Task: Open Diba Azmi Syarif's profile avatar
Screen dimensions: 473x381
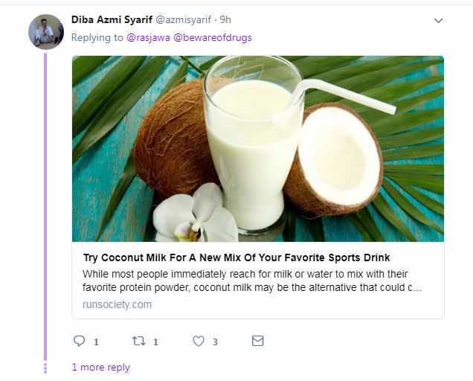Action: [46, 32]
